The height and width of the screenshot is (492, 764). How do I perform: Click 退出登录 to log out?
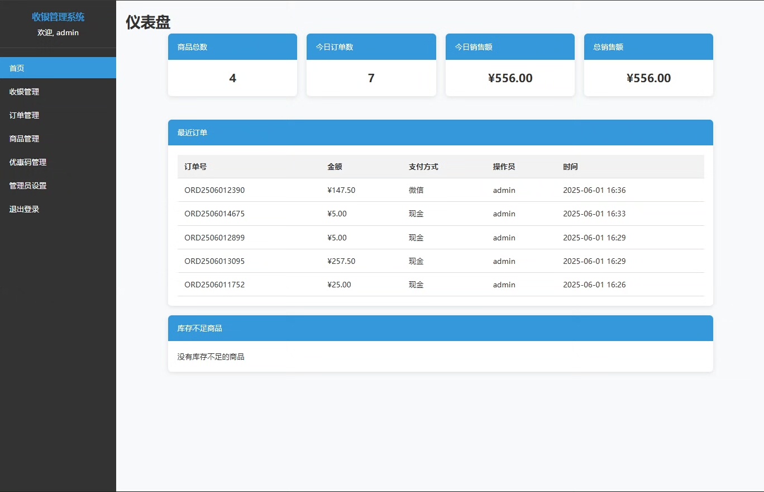[x=58, y=209]
